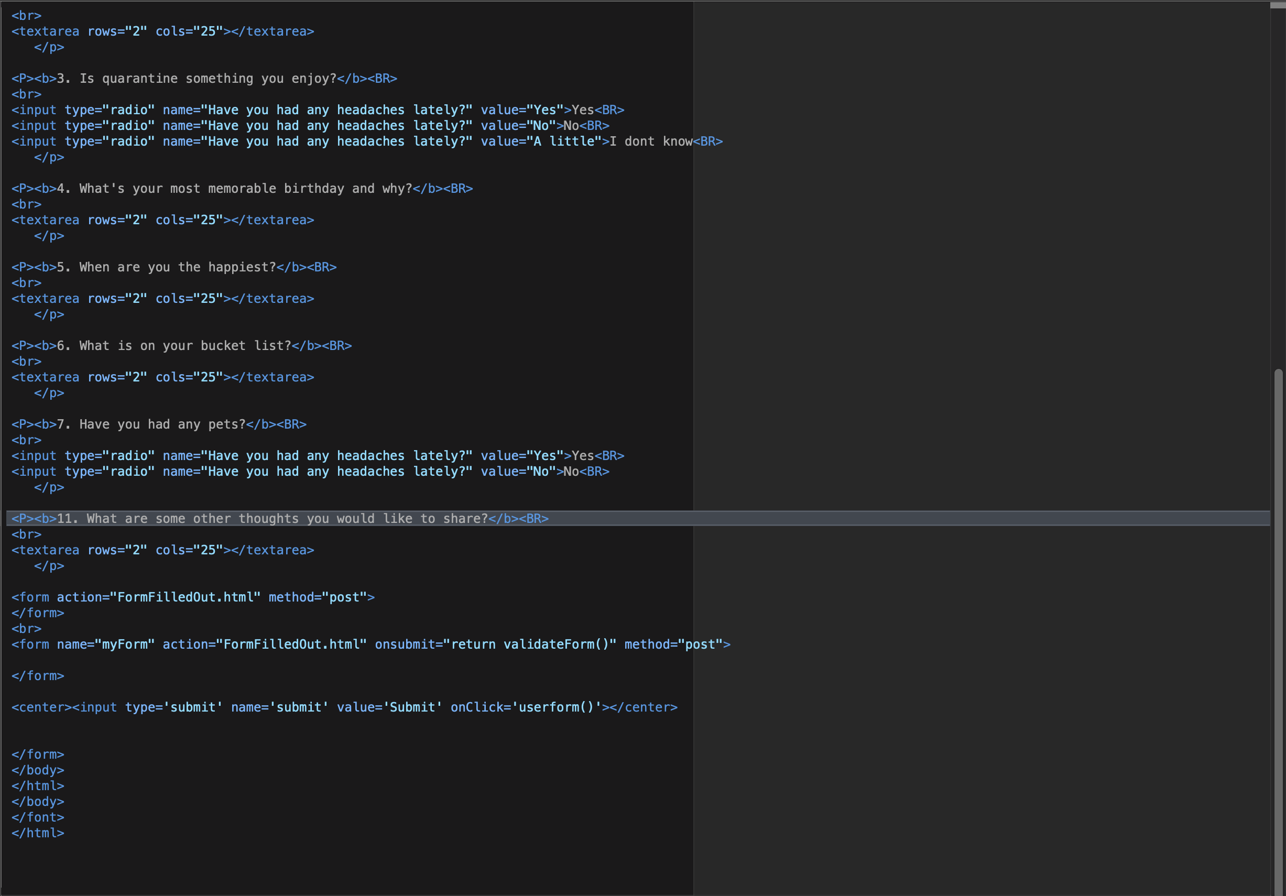
Task: Click the value='Submit' attribute text
Action: click(389, 707)
